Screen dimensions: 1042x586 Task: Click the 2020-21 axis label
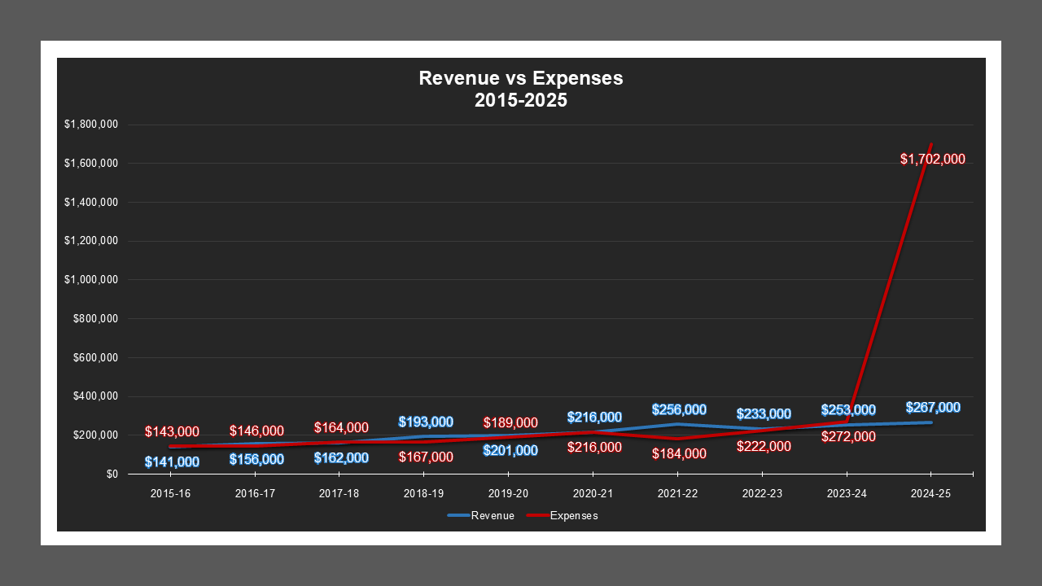[592, 493]
